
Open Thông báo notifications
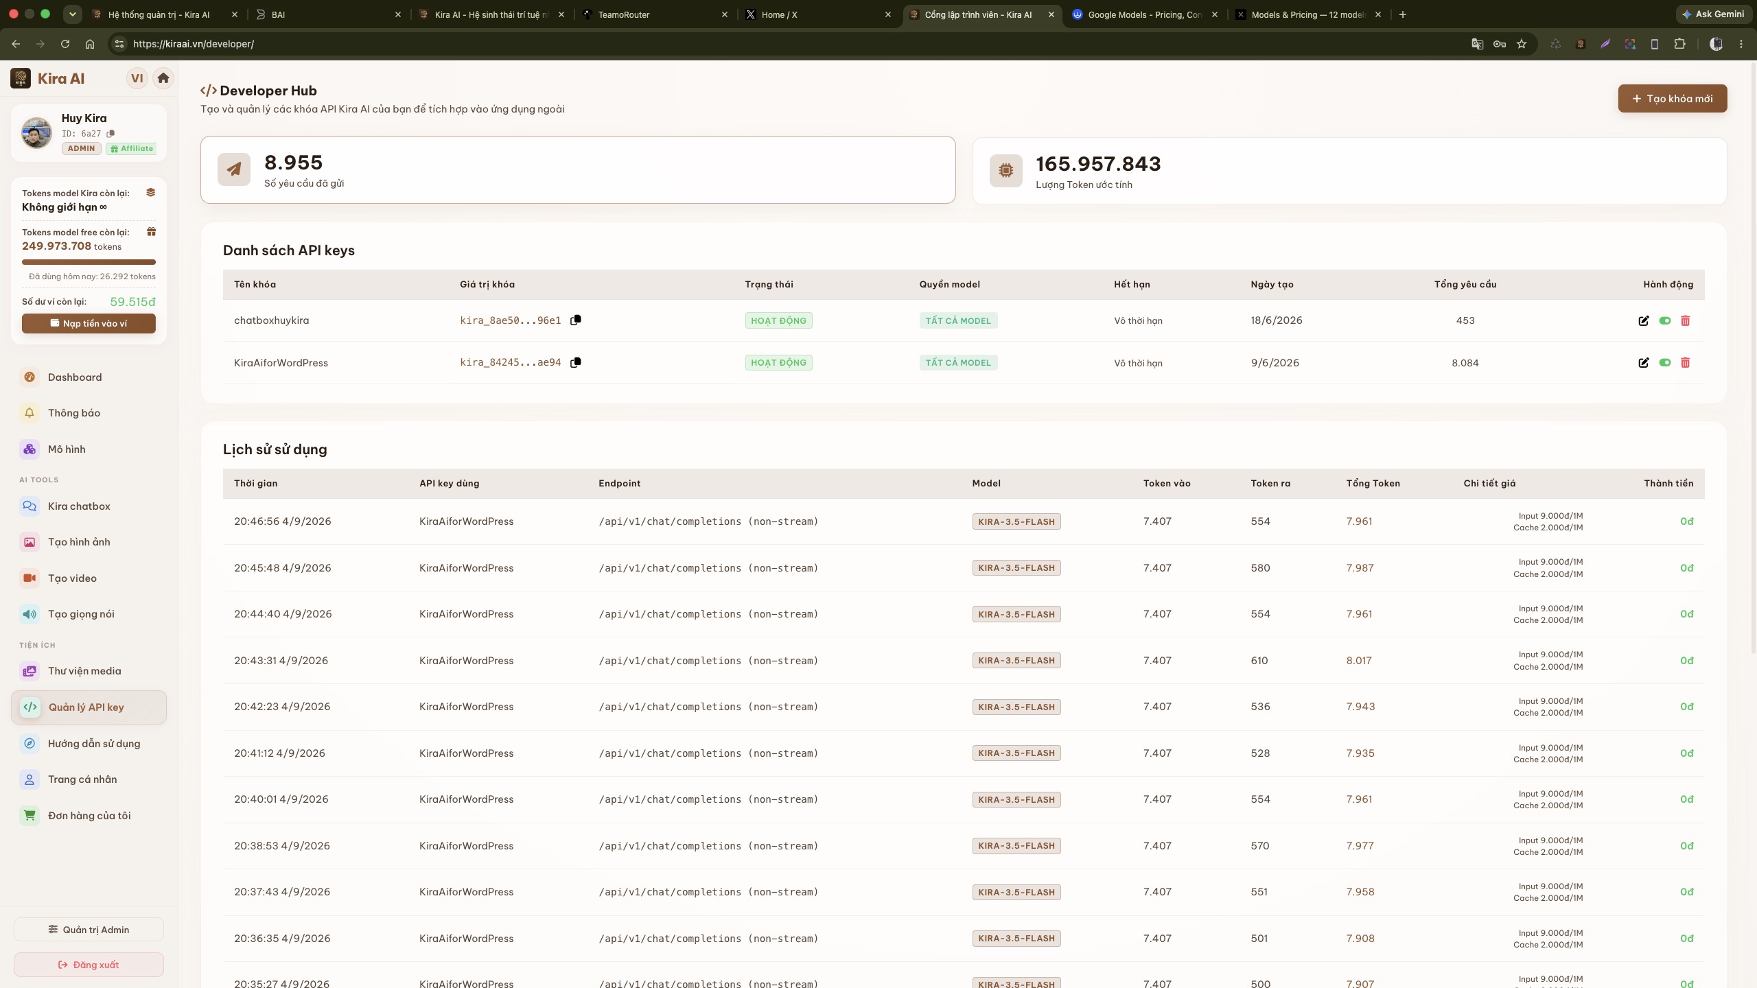pyautogui.click(x=89, y=413)
